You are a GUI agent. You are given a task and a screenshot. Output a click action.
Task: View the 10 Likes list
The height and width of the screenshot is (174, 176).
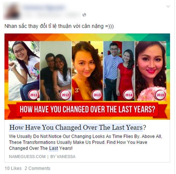[13, 168]
